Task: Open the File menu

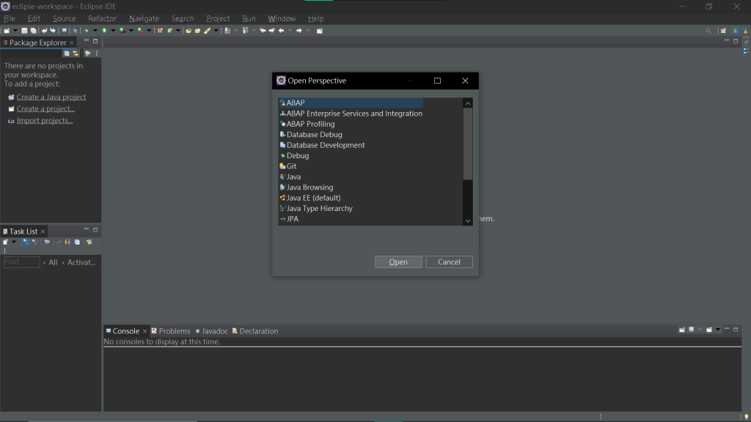Action: point(9,18)
